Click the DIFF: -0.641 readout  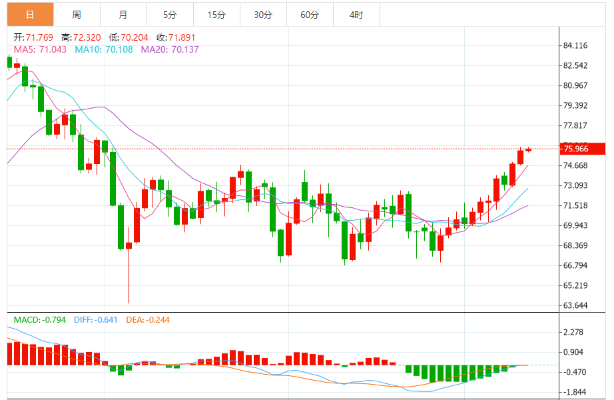[95, 319]
